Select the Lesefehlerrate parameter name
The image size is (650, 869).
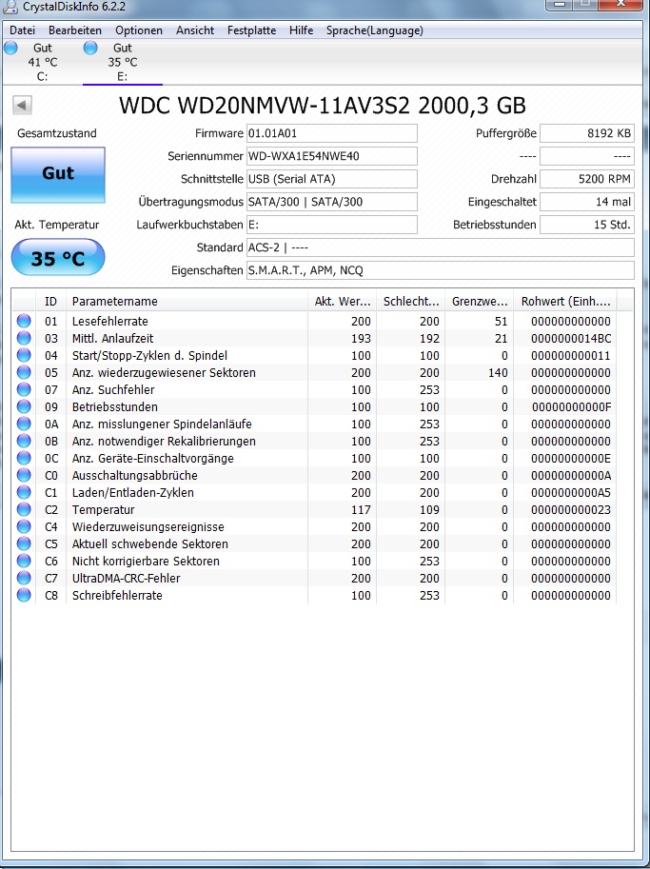[109, 322]
